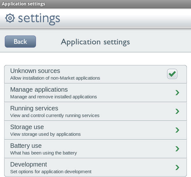
Task: Click the Application settings window title bar
Action: point(24,4)
